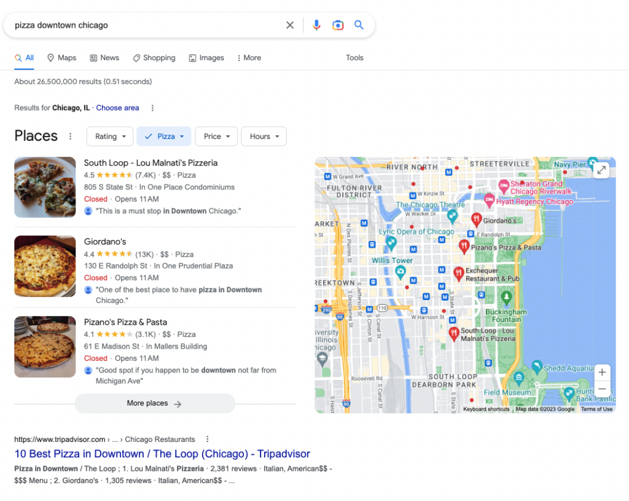This screenshot has width=629, height=501.
Task: Switch to the News tab
Action: [x=104, y=58]
